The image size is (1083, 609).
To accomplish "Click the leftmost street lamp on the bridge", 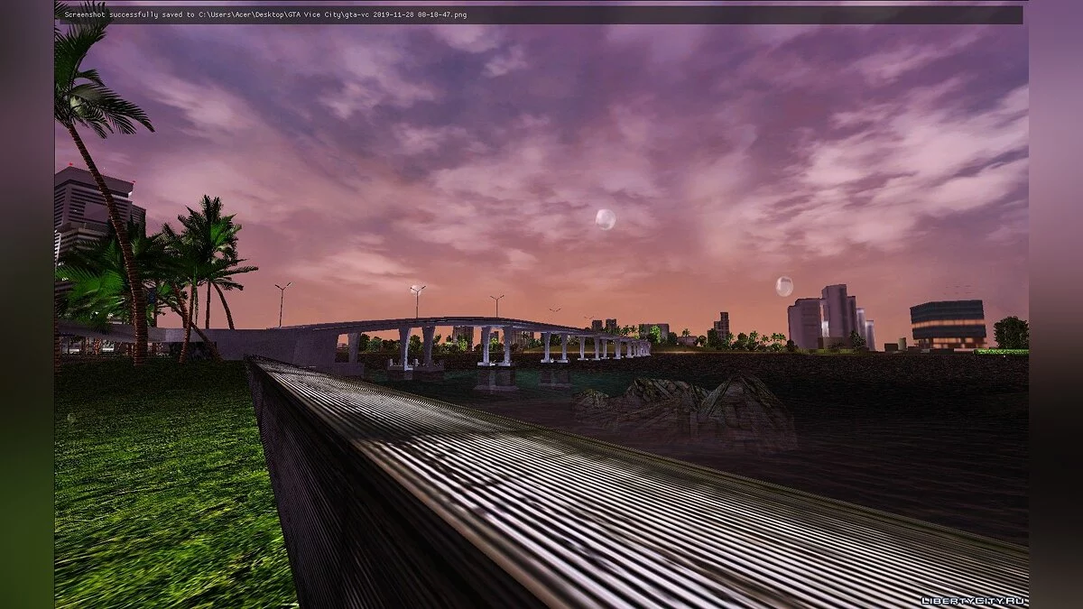I will (282, 302).
